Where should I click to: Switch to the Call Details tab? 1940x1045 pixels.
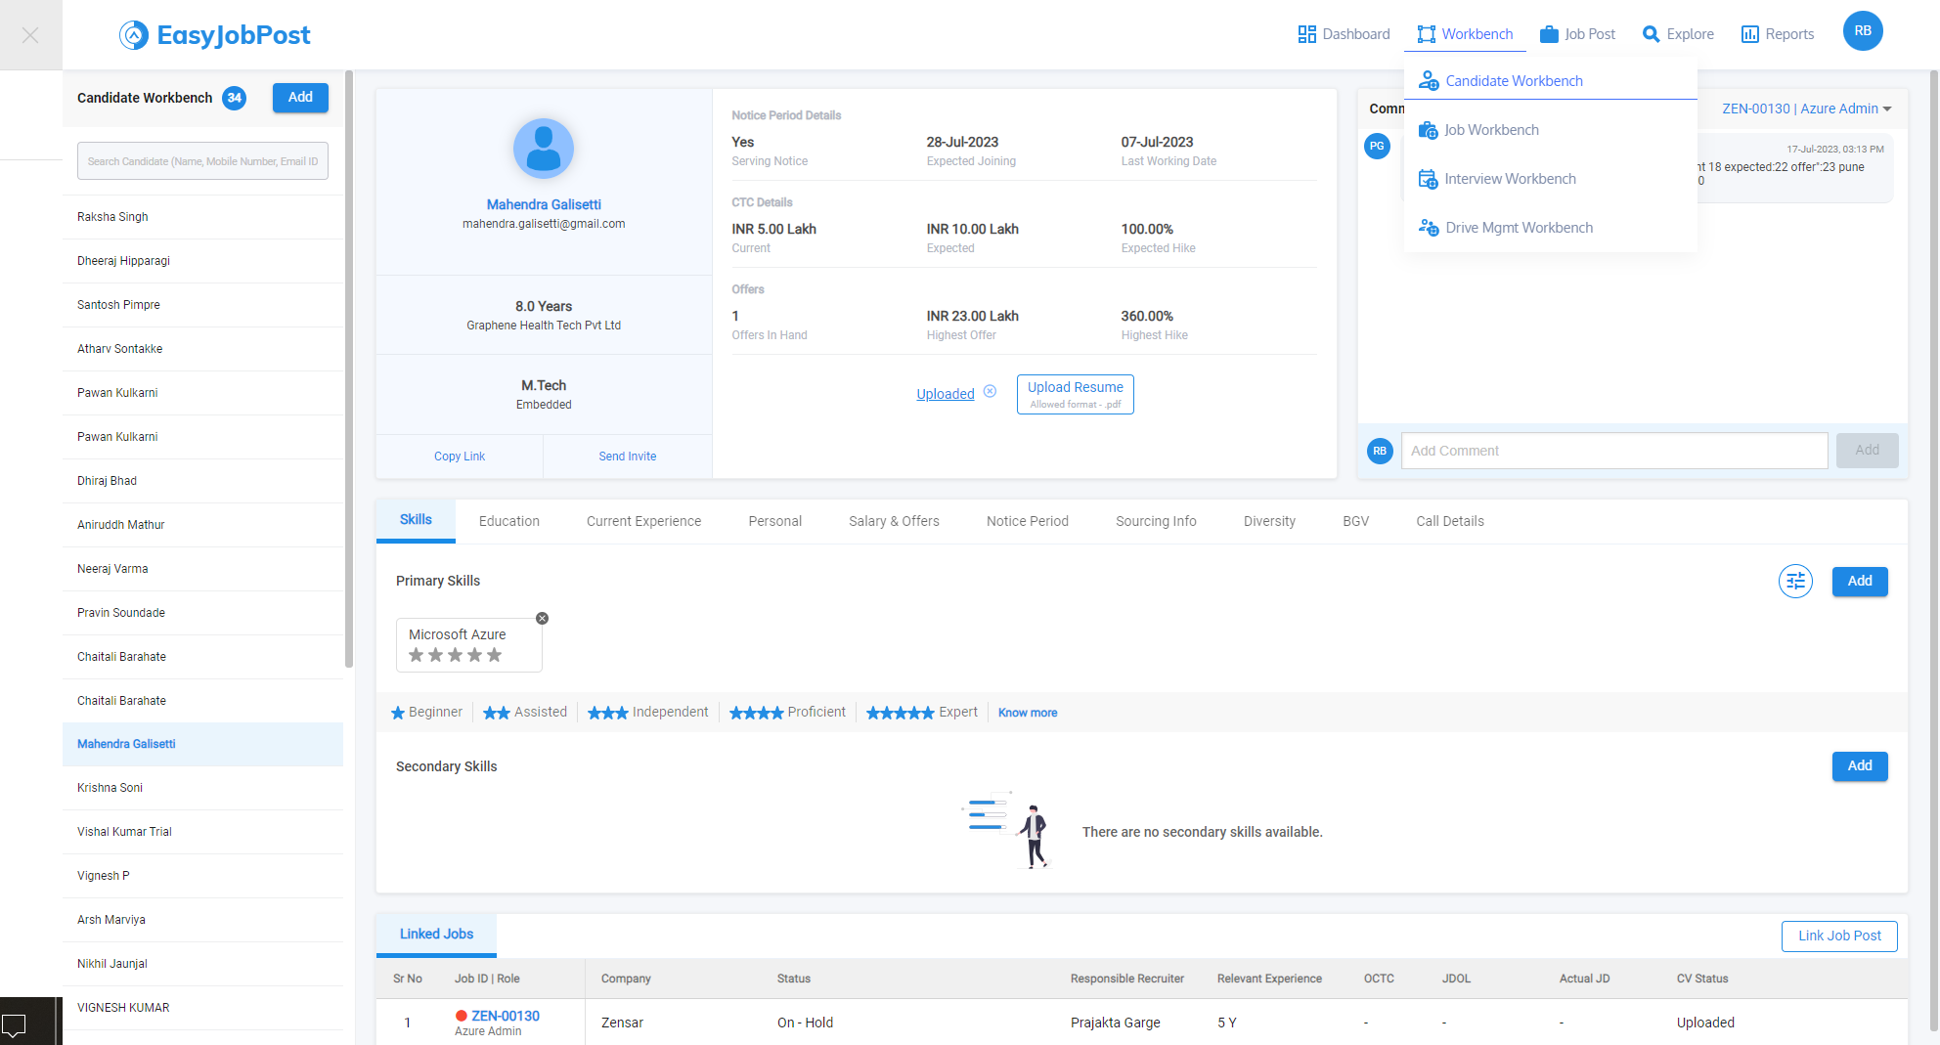click(1449, 521)
